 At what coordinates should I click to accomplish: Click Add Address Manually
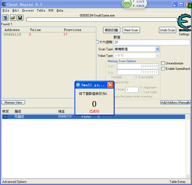point(175,102)
